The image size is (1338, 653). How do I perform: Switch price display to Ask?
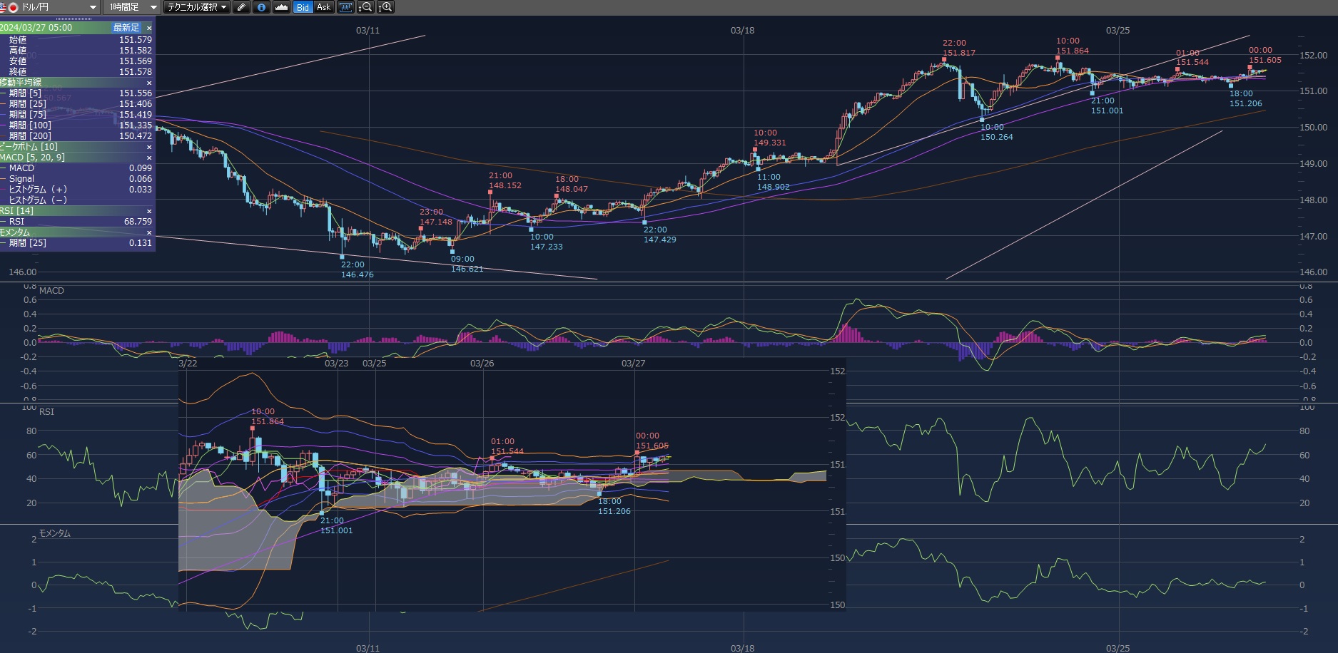tap(323, 7)
